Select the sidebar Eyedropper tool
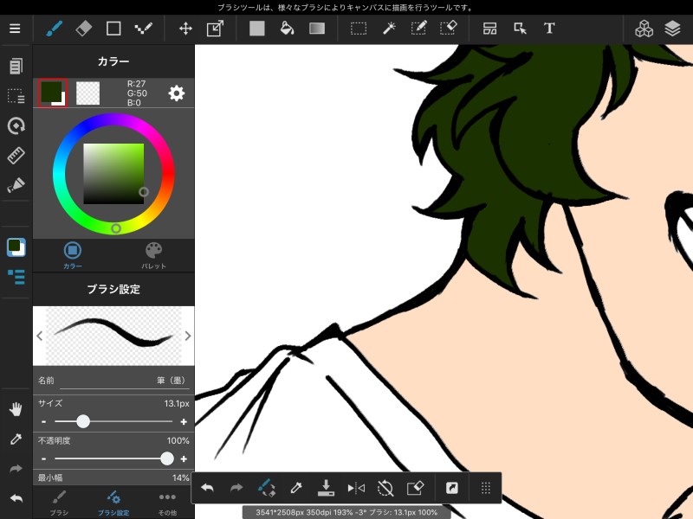Image resolution: width=693 pixels, height=519 pixels. [x=16, y=439]
